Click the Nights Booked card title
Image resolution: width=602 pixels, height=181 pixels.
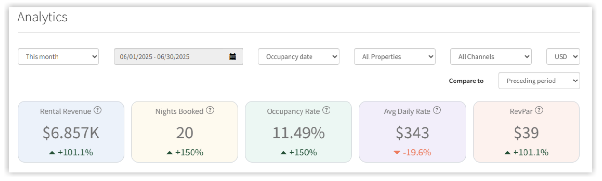coord(179,111)
